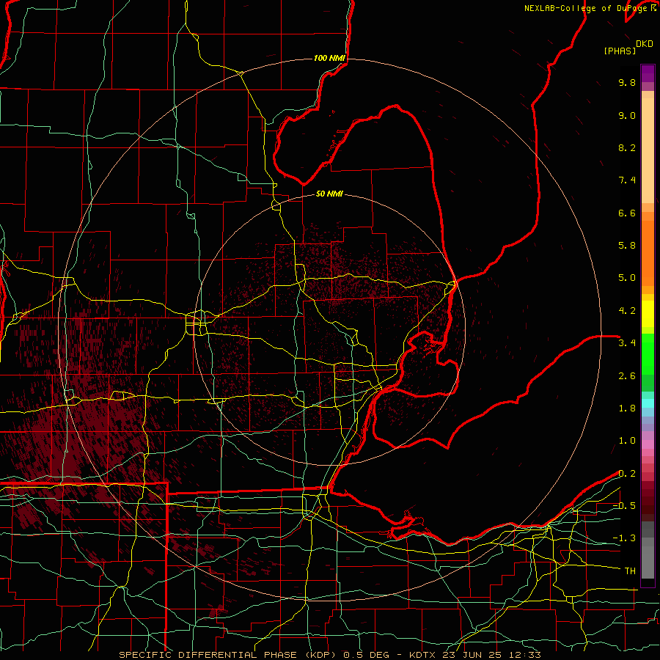Click the 100 NMI range ring label
Image resolution: width=660 pixels, height=660 pixels.
329,58
